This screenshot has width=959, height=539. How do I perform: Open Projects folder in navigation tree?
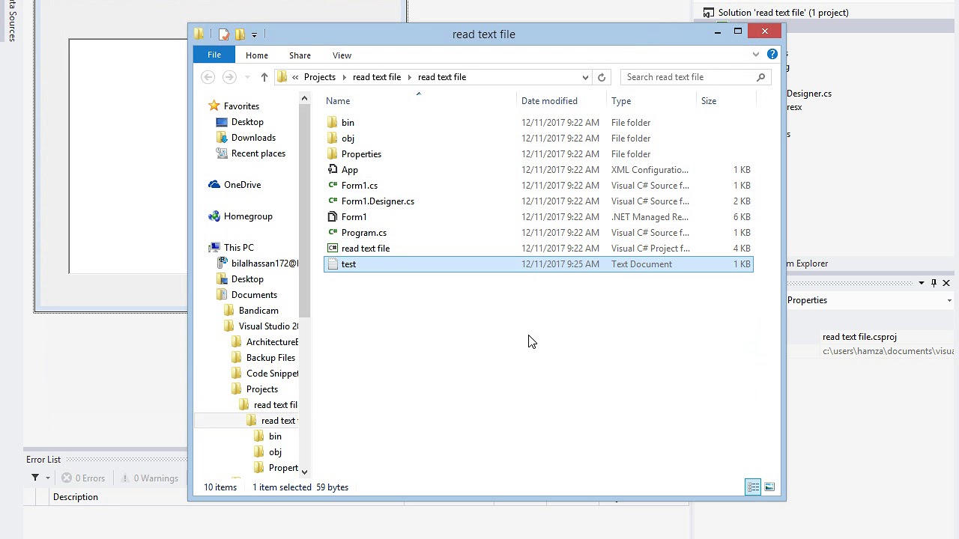[x=262, y=389]
